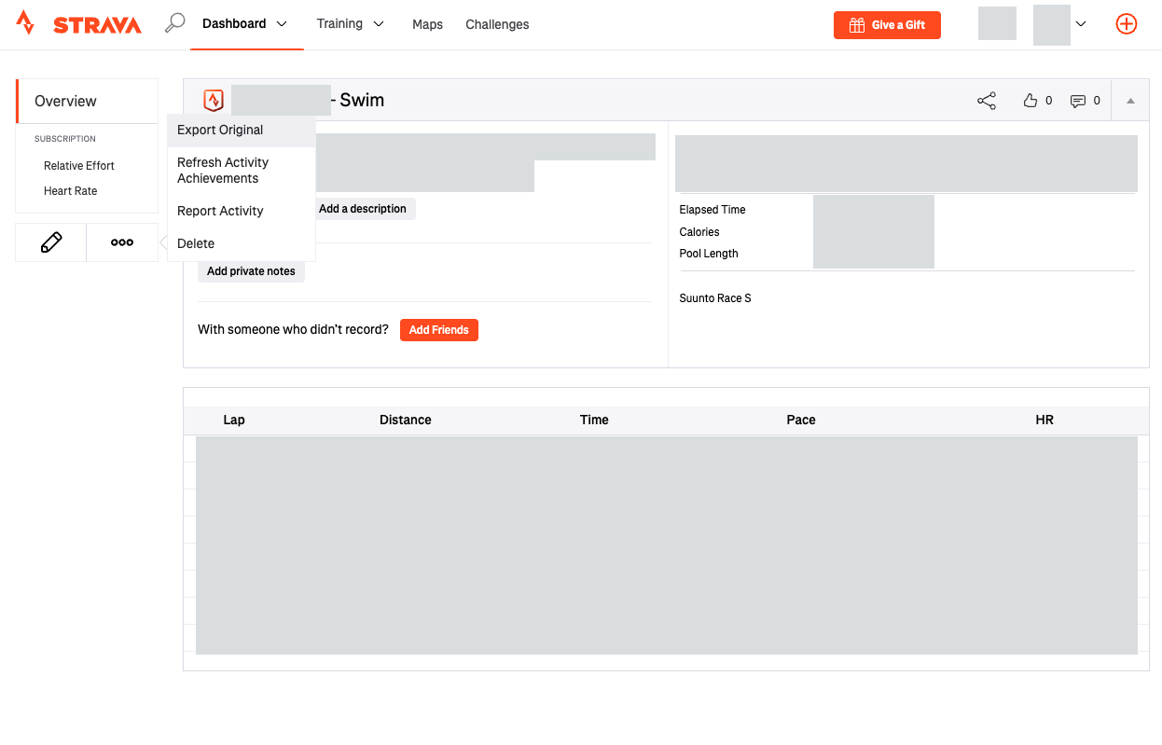Collapse activity panel with triangle arrow
1162x745 pixels.
coord(1130,101)
